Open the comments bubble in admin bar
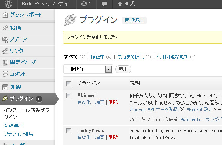This screenshot has height=145, width=222. pyautogui.click(x=104, y=4)
